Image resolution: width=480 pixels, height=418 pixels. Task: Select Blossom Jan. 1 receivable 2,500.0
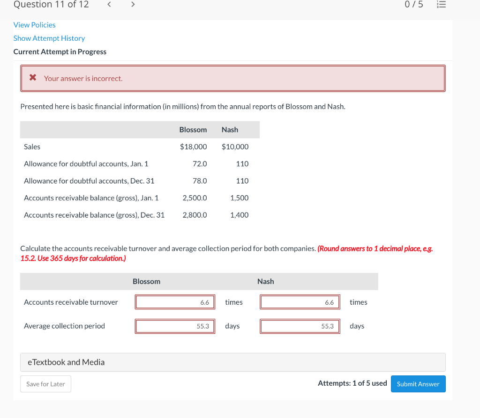[195, 198]
